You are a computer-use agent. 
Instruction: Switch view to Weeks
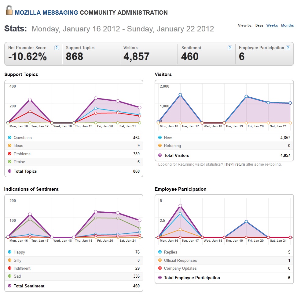[x=272, y=25]
